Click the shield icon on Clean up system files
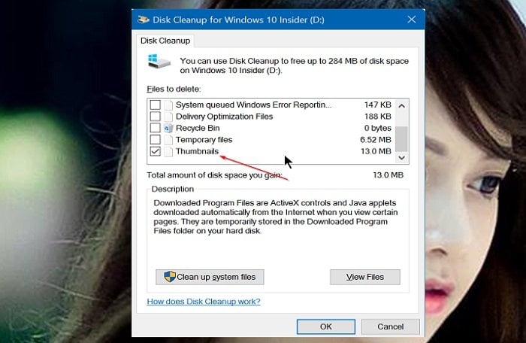Viewport: 526px width, 343px height. pos(170,277)
